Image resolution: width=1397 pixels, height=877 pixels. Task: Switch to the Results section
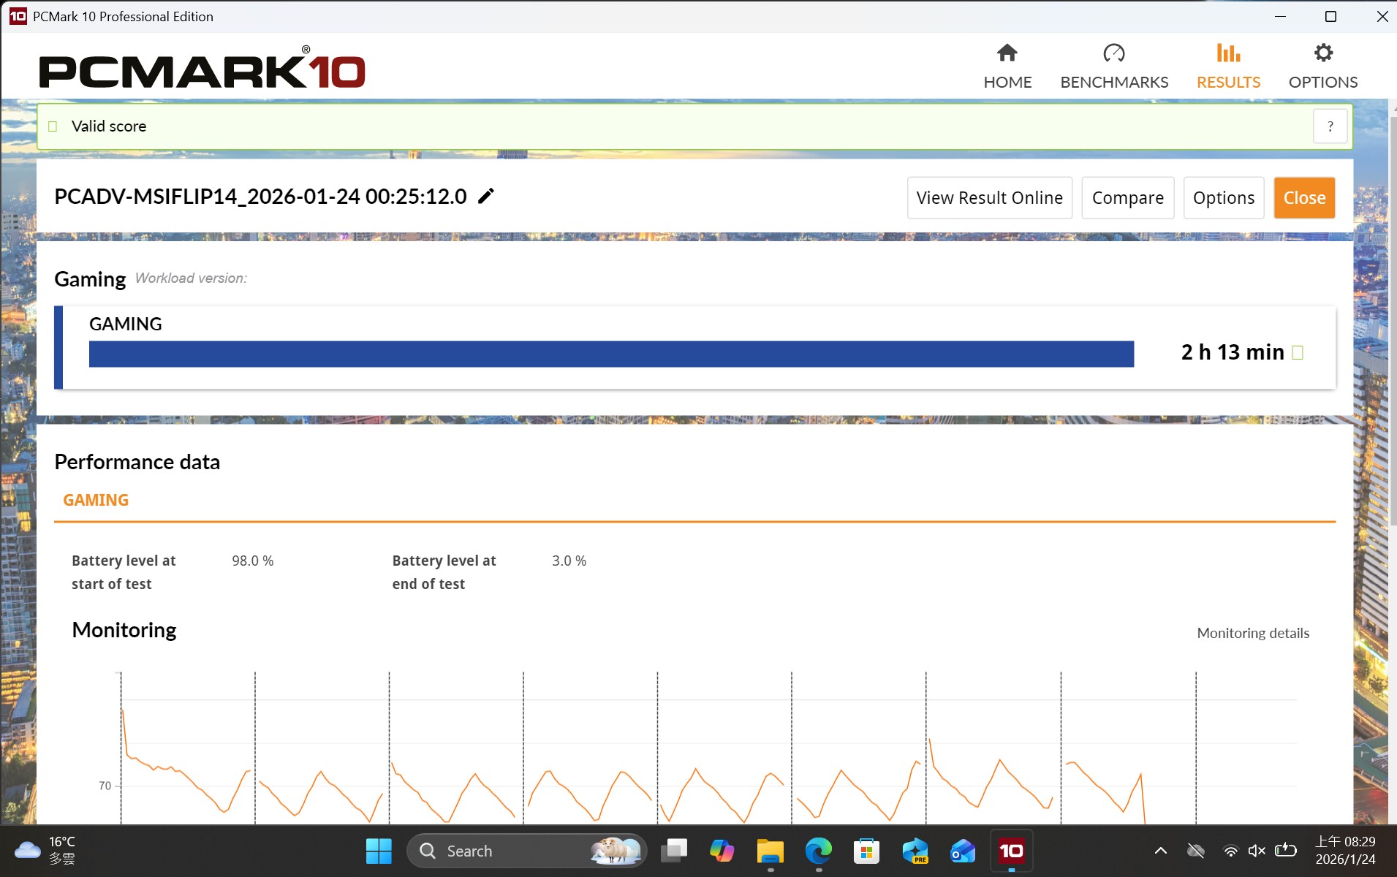(1227, 66)
